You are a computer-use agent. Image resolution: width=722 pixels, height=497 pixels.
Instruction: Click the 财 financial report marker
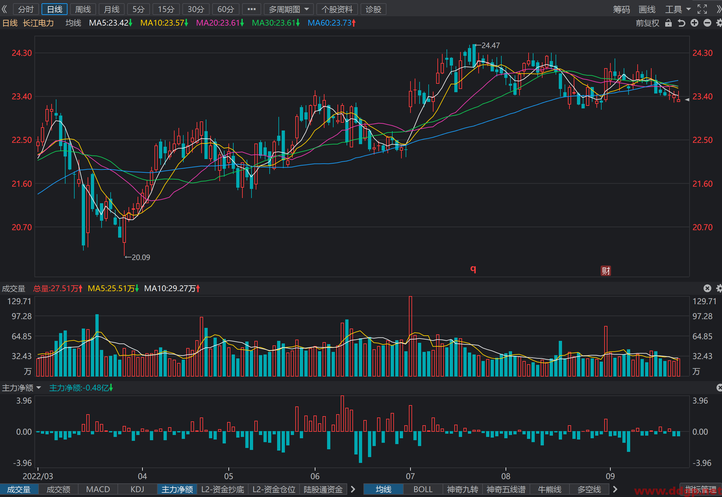click(x=606, y=271)
